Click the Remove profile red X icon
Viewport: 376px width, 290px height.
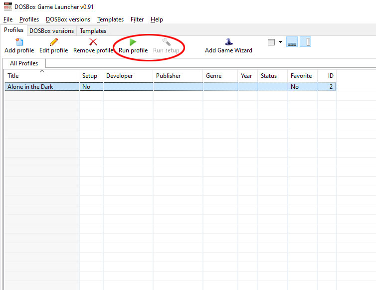point(93,42)
